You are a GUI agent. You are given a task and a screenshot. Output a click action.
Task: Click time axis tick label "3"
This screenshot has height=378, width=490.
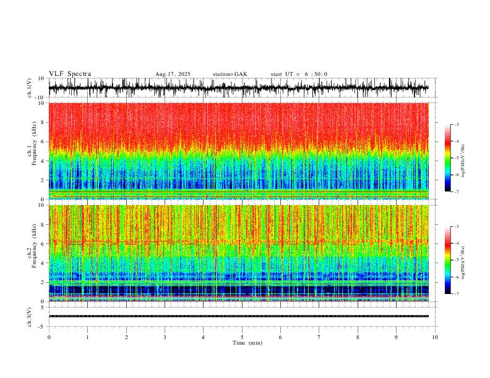click(165, 337)
